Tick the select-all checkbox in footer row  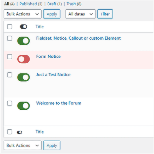pyautogui.click(x=10, y=132)
